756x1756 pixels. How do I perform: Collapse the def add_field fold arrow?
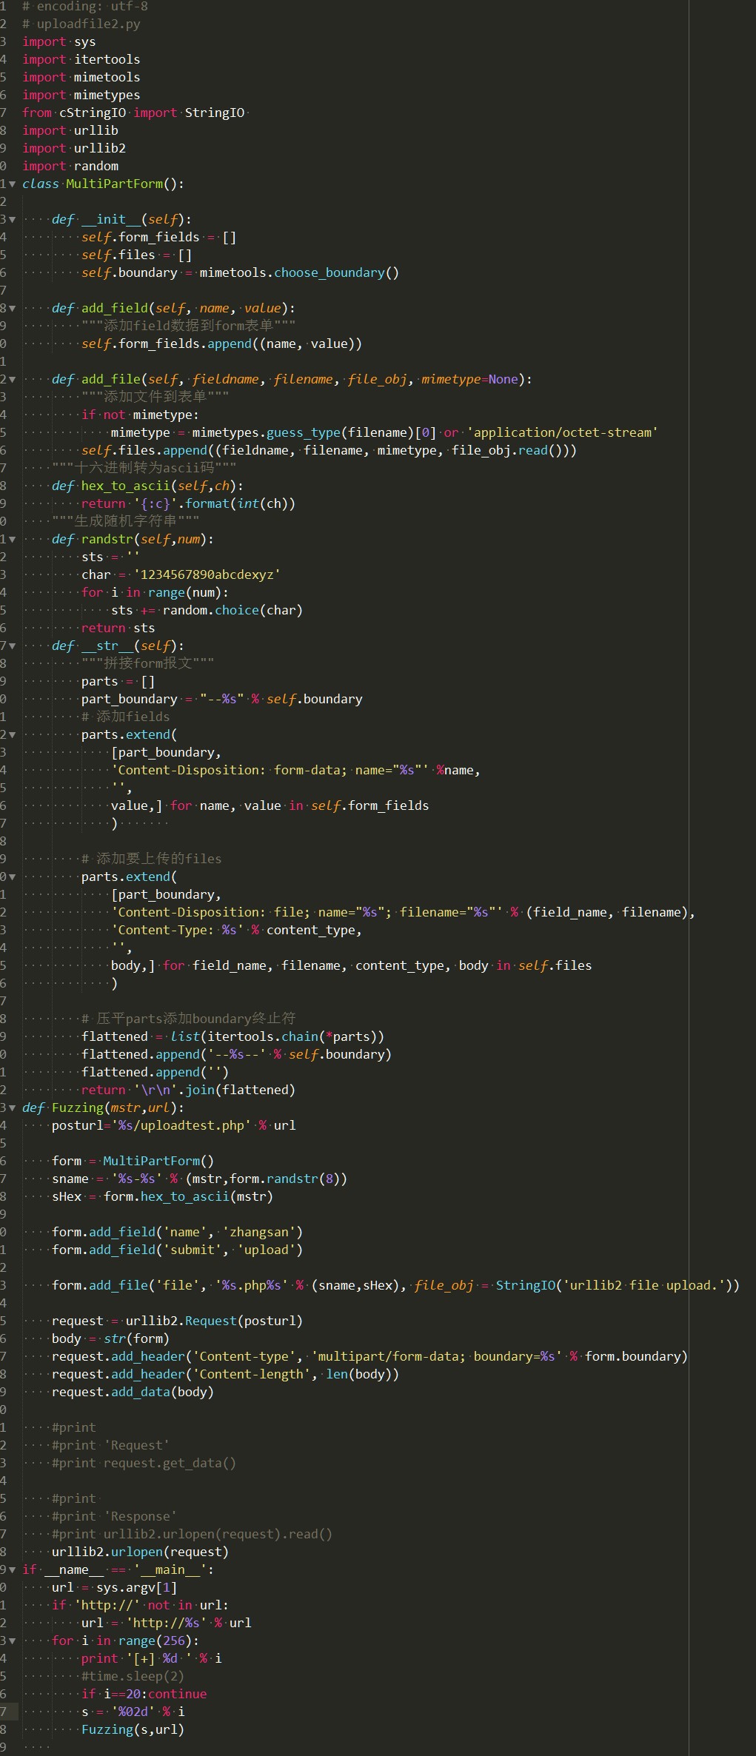tap(12, 308)
